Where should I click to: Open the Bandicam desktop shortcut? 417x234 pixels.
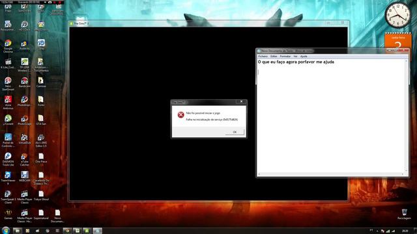coord(25,83)
